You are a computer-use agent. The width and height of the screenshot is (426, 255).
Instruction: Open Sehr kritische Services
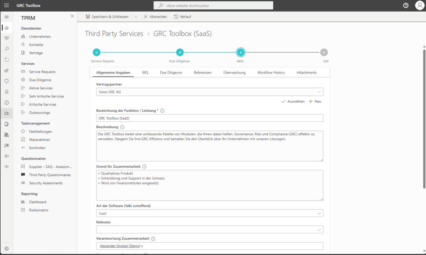47,96
